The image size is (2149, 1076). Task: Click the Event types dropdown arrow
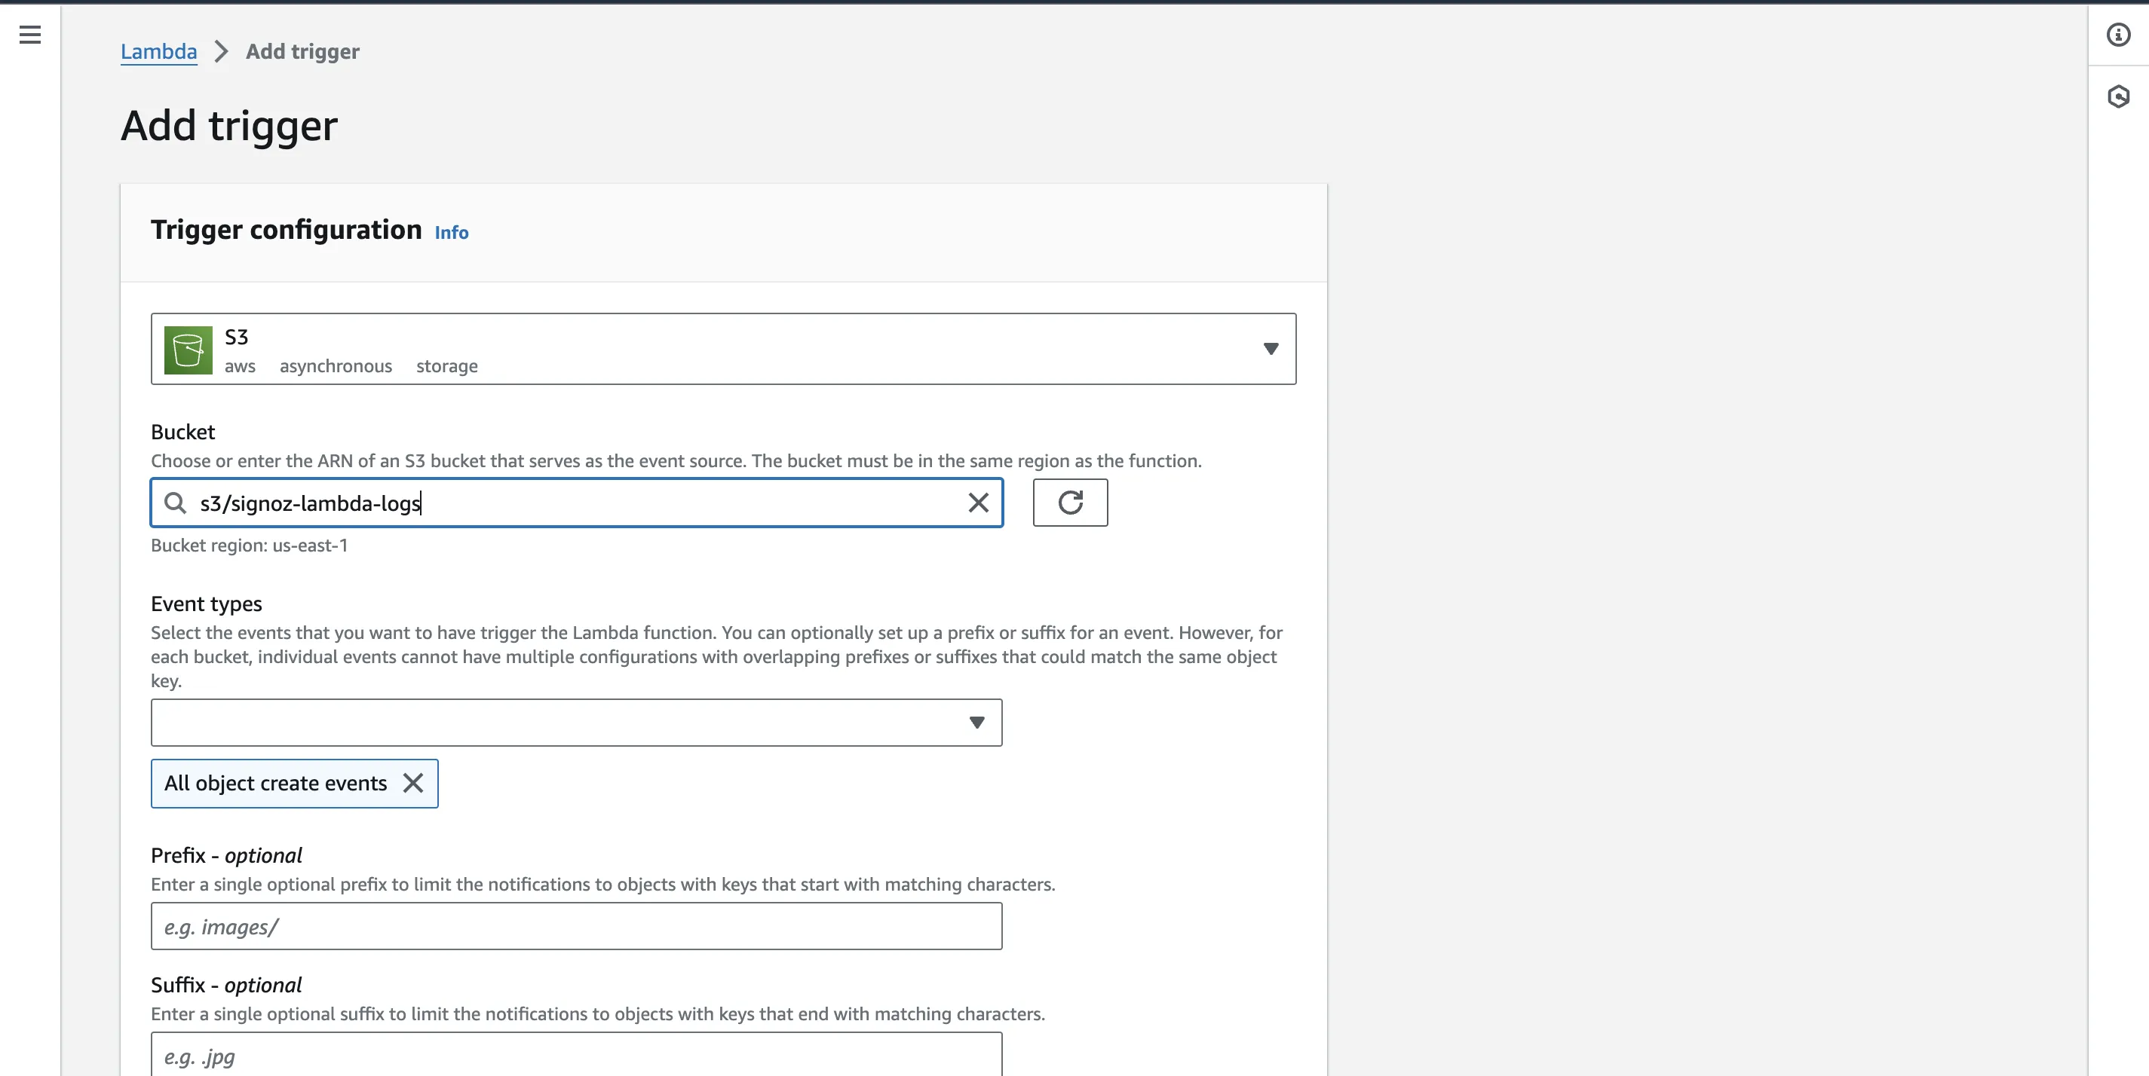coord(977,723)
